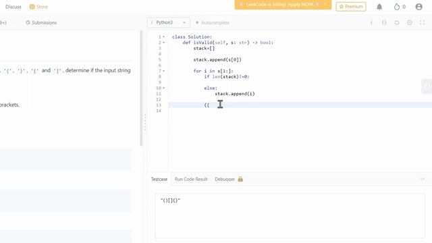Click line number 14 in gutter

coord(159,111)
